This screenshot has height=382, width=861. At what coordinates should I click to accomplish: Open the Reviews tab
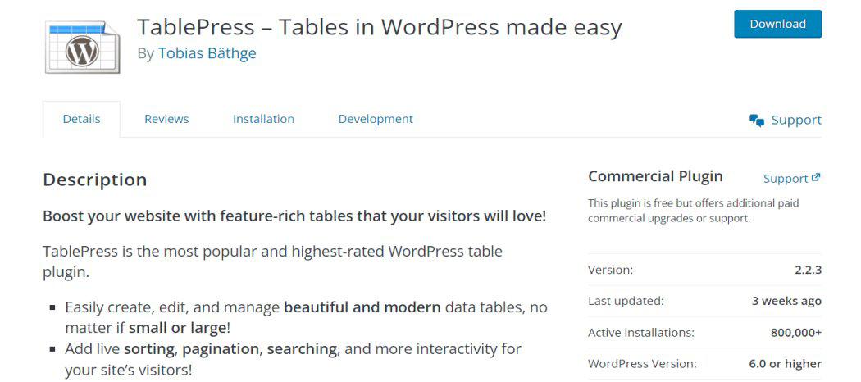click(166, 119)
